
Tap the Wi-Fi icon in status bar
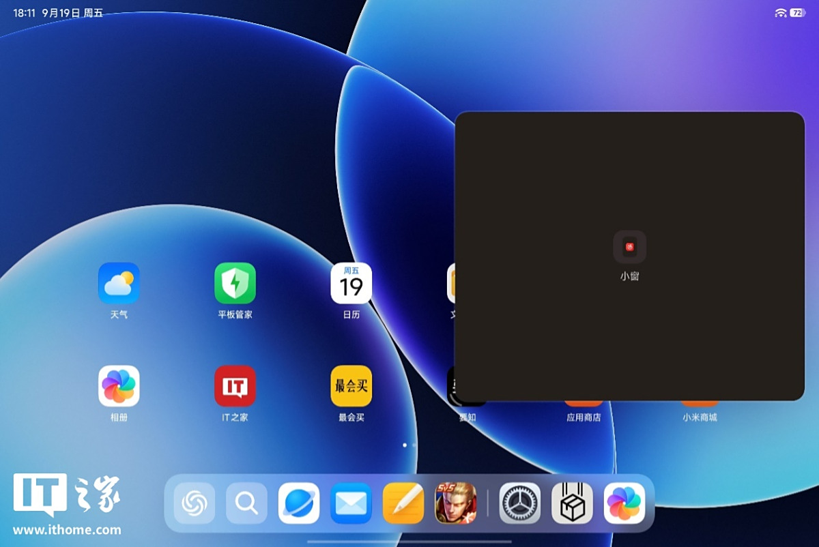[x=781, y=13]
